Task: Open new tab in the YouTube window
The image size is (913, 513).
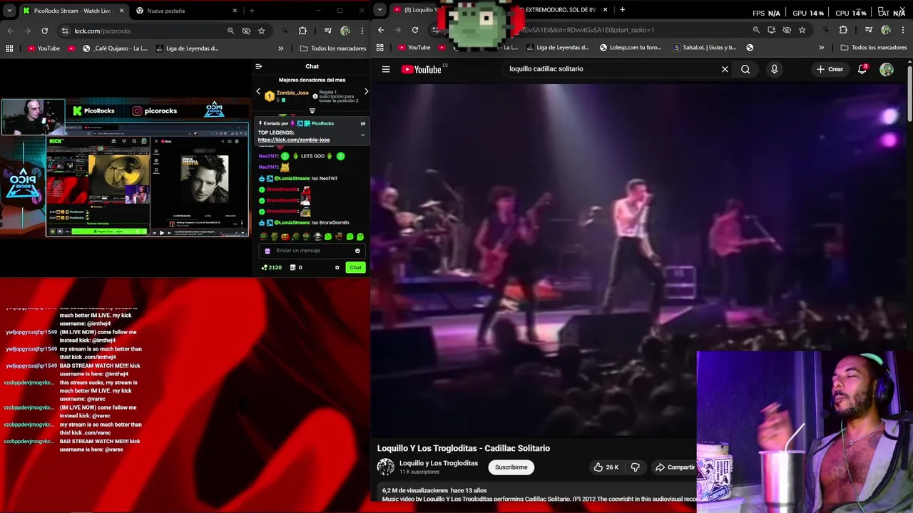Action: coord(622,10)
